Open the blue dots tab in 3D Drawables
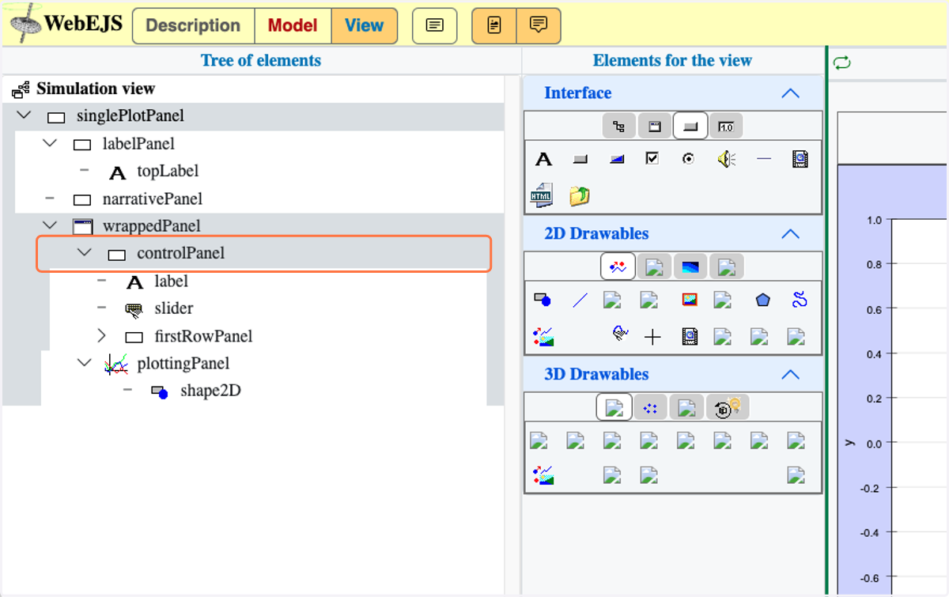The width and height of the screenshot is (949, 597). click(x=651, y=408)
